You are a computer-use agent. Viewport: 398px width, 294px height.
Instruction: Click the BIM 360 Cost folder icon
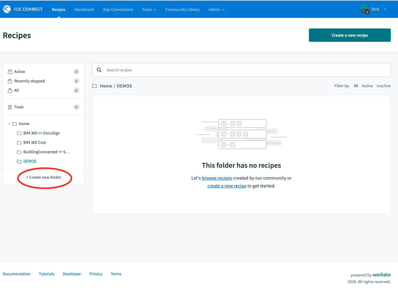coord(19,143)
